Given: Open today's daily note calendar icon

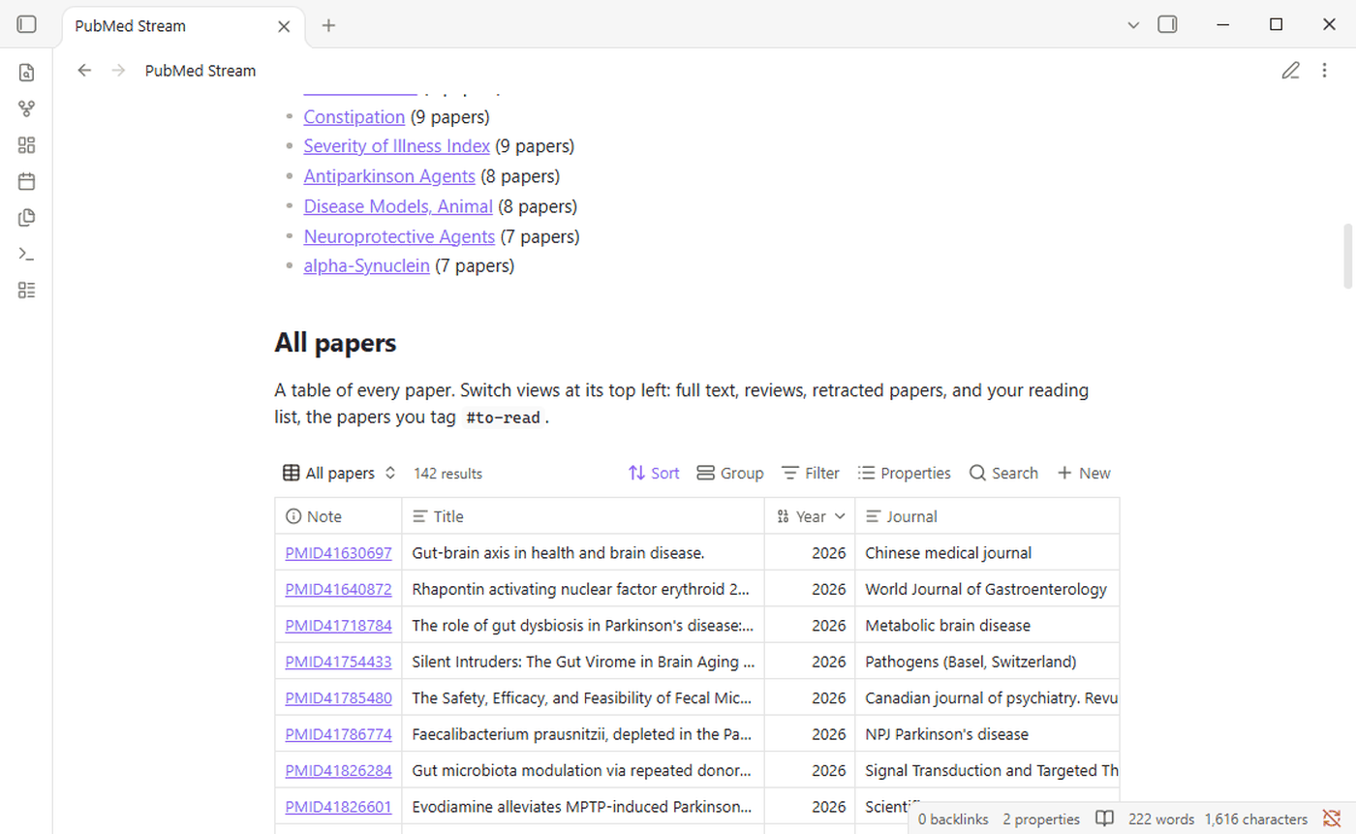Looking at the screenshot, I should pos(26,181).
